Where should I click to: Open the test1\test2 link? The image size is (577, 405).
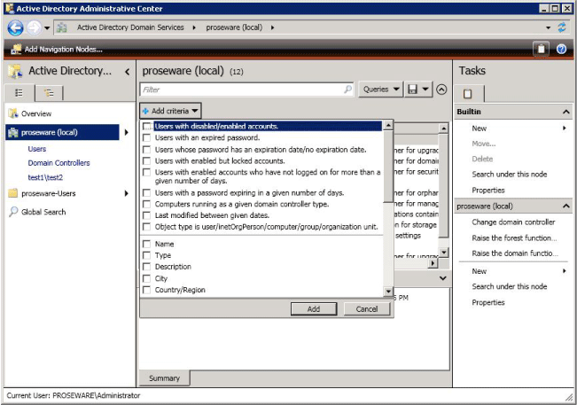[45, 177]
